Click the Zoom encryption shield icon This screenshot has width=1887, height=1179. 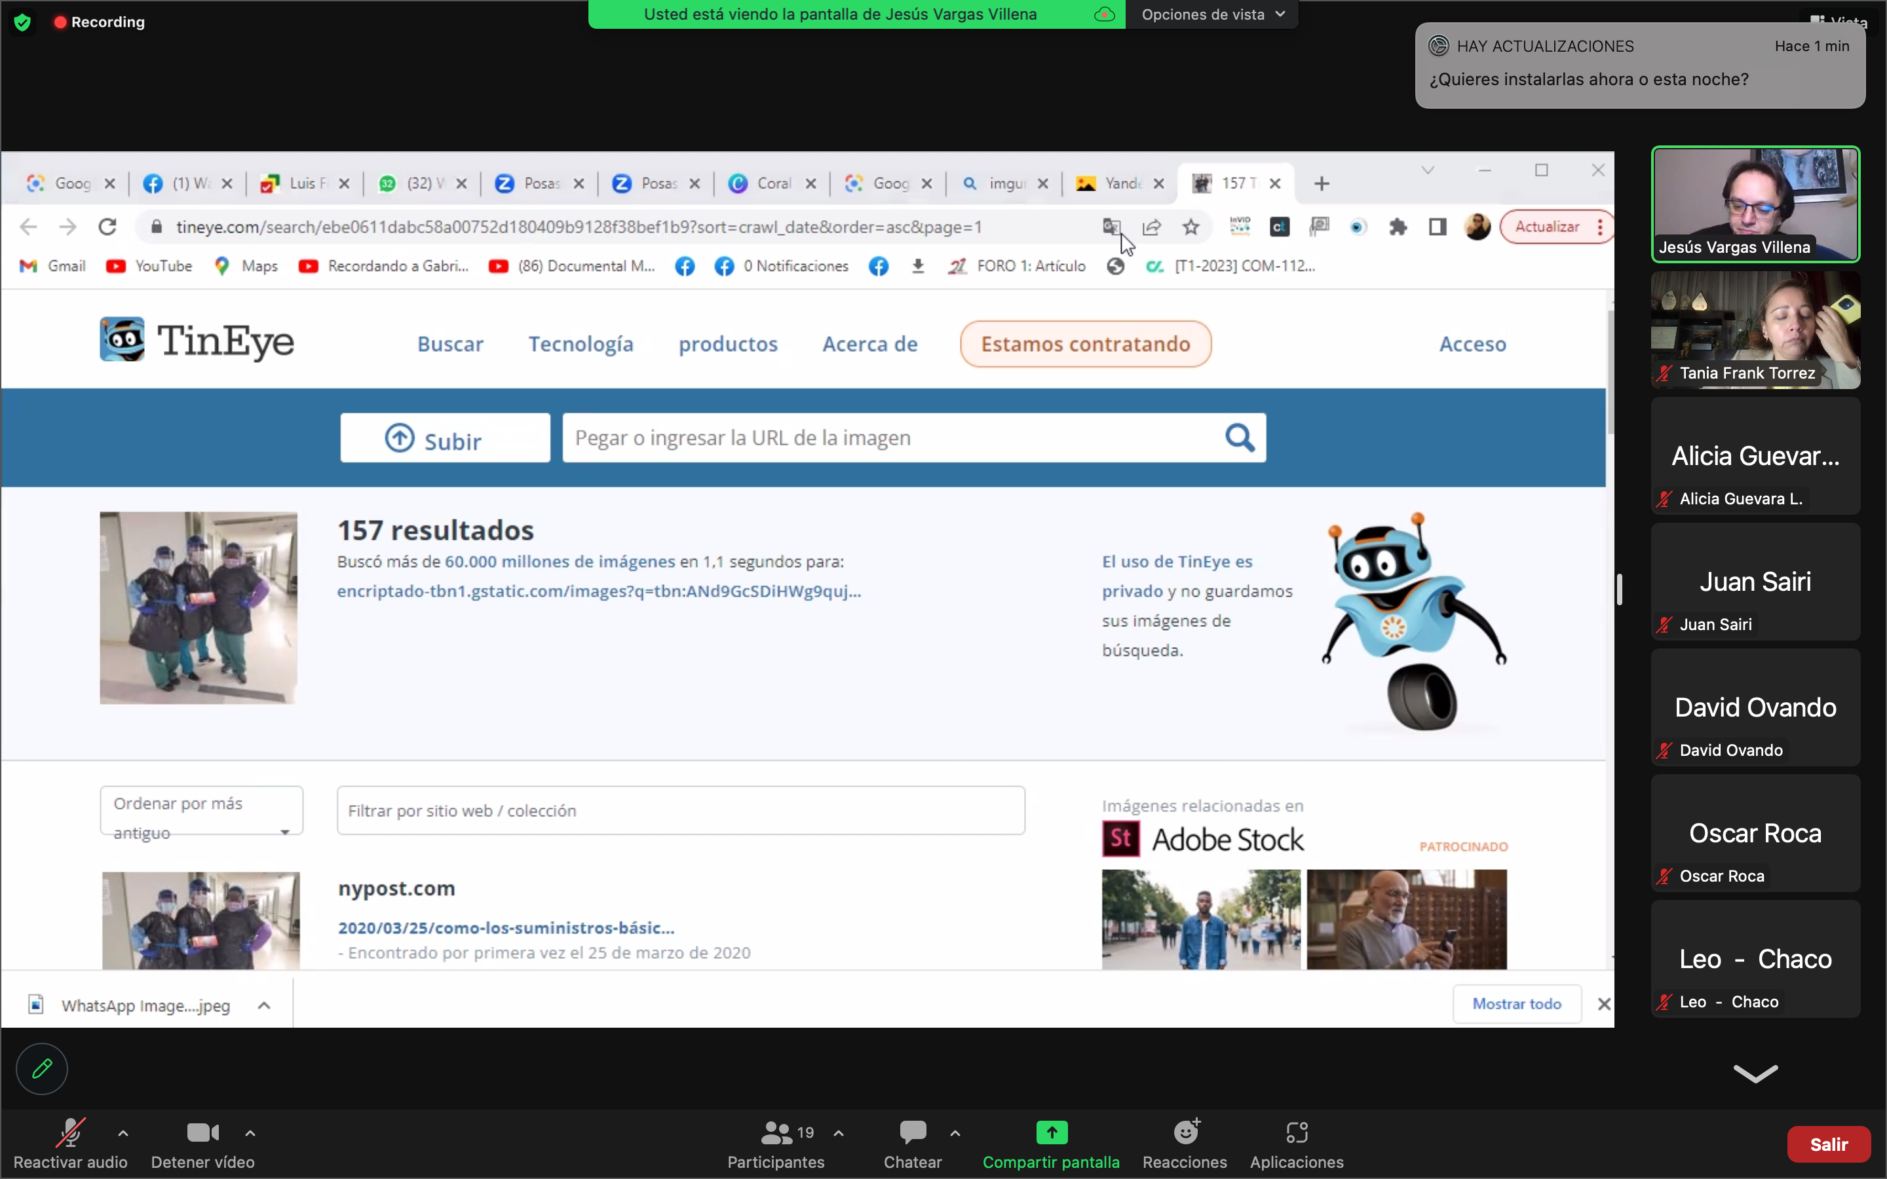[23, 22]
